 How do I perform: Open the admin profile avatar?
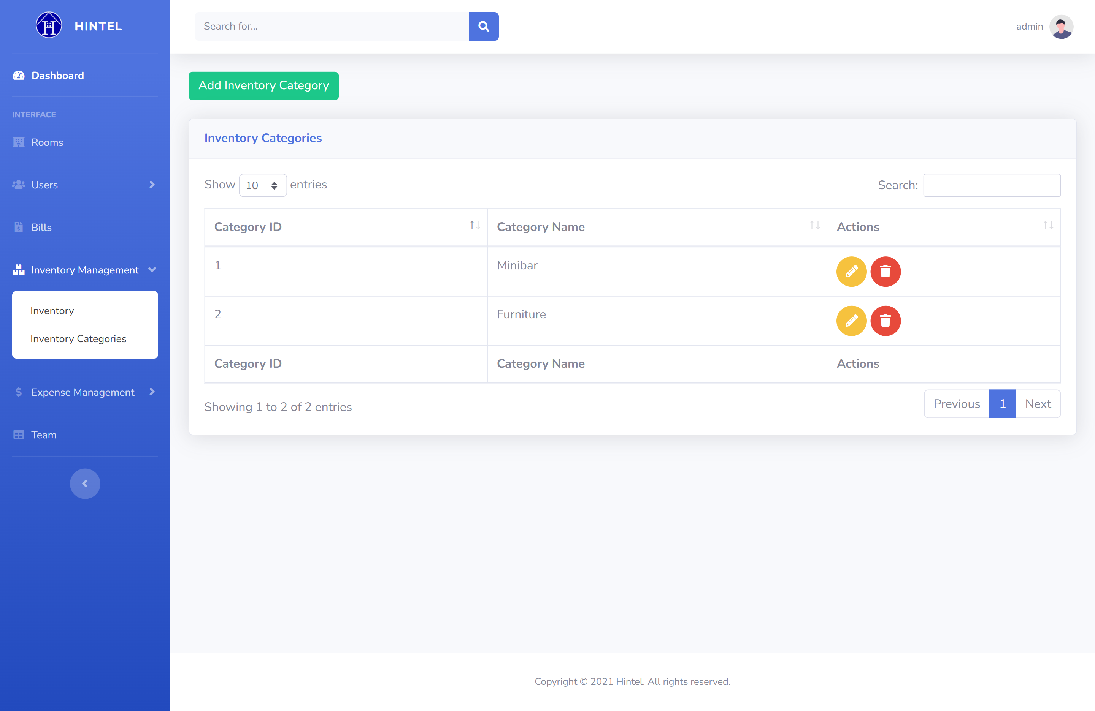(x=1061, y=26)
